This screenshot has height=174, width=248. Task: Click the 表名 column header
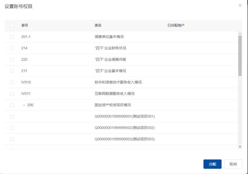click(x=98, y=25)
